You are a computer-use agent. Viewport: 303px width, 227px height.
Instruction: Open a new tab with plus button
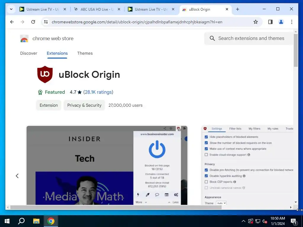(238, 9)
